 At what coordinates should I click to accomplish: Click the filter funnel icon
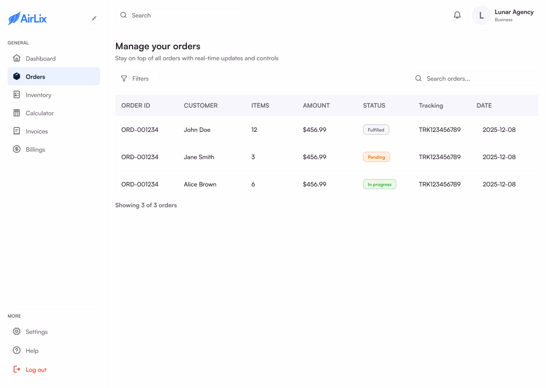124,78
